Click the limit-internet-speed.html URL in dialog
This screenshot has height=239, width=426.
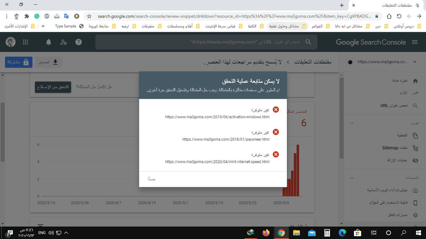coord(217,162)
